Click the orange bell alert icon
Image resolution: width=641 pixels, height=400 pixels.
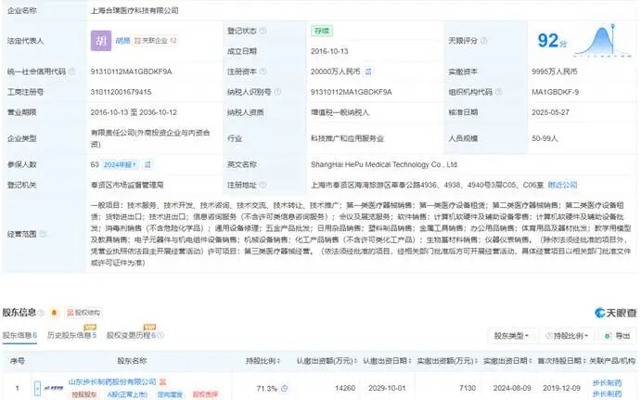tap(54, 313)
